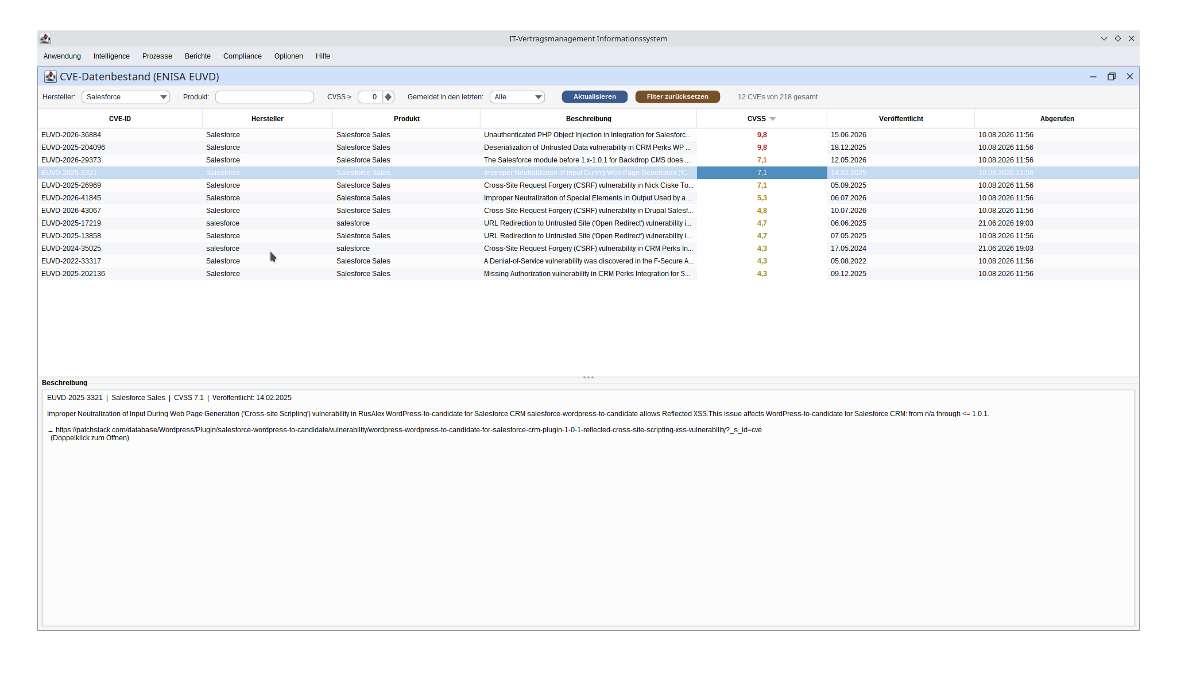Screen dimensions: 1177x675
Task: Click the application icon in the title bar
Action: [45, 38]
